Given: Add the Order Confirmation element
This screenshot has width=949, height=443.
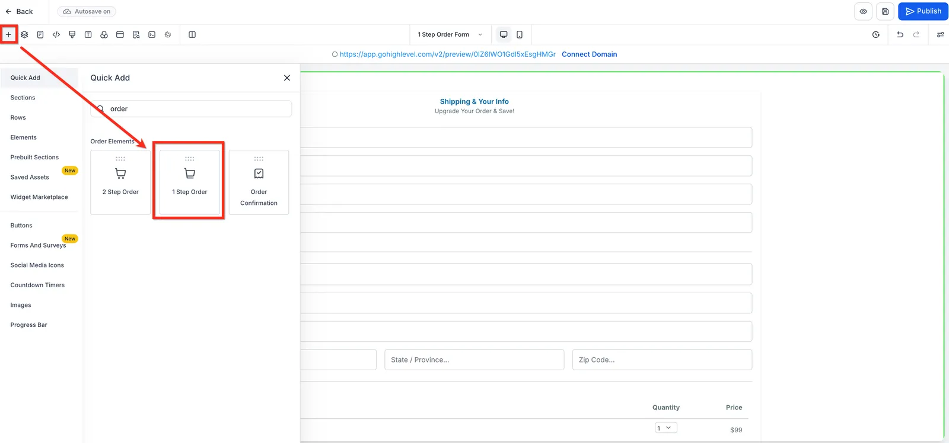Looking at the screenshot, I should click(x=259, y=182).
